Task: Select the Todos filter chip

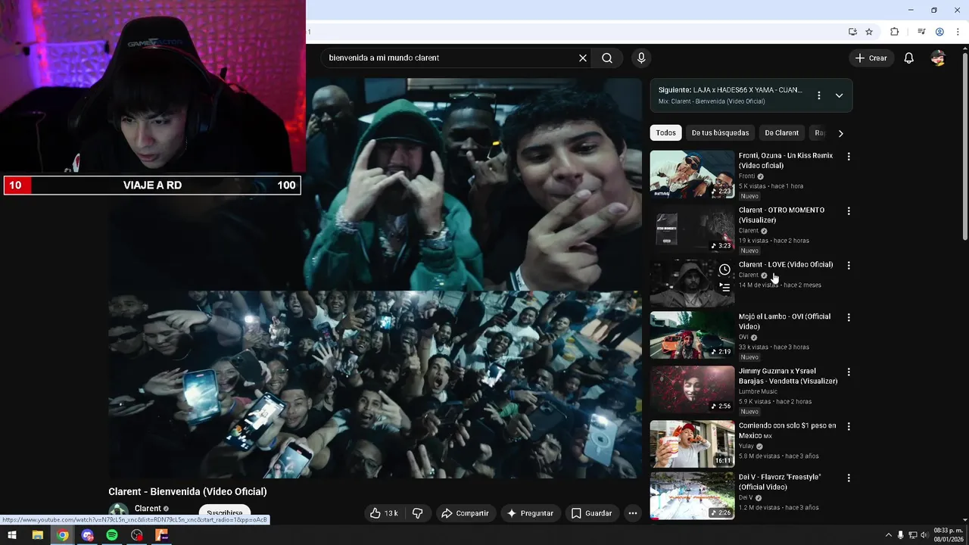Action: click(666, 132)
